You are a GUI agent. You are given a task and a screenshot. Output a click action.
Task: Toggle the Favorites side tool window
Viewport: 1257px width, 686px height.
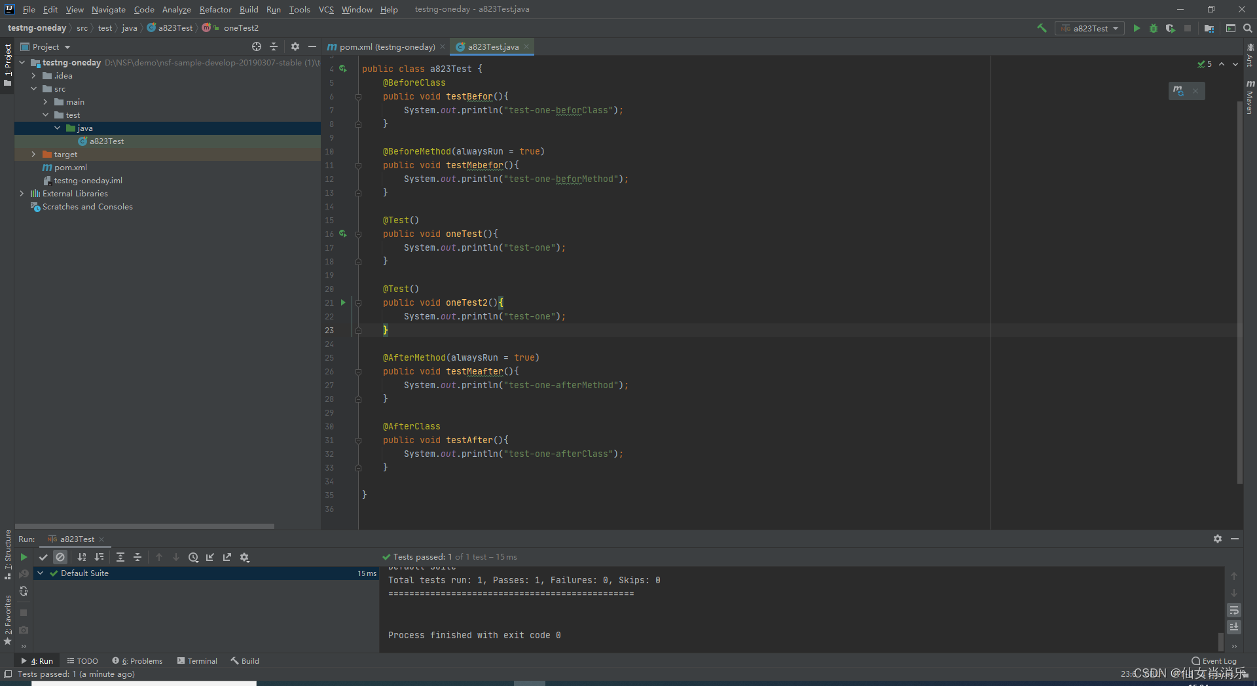point(7,620)
